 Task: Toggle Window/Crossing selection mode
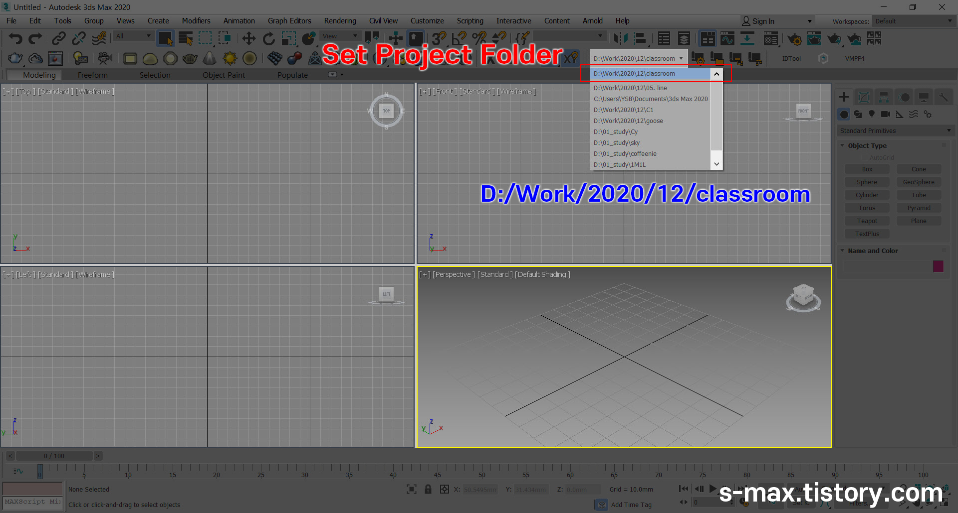pyautogui.click(x=225, y=38)
